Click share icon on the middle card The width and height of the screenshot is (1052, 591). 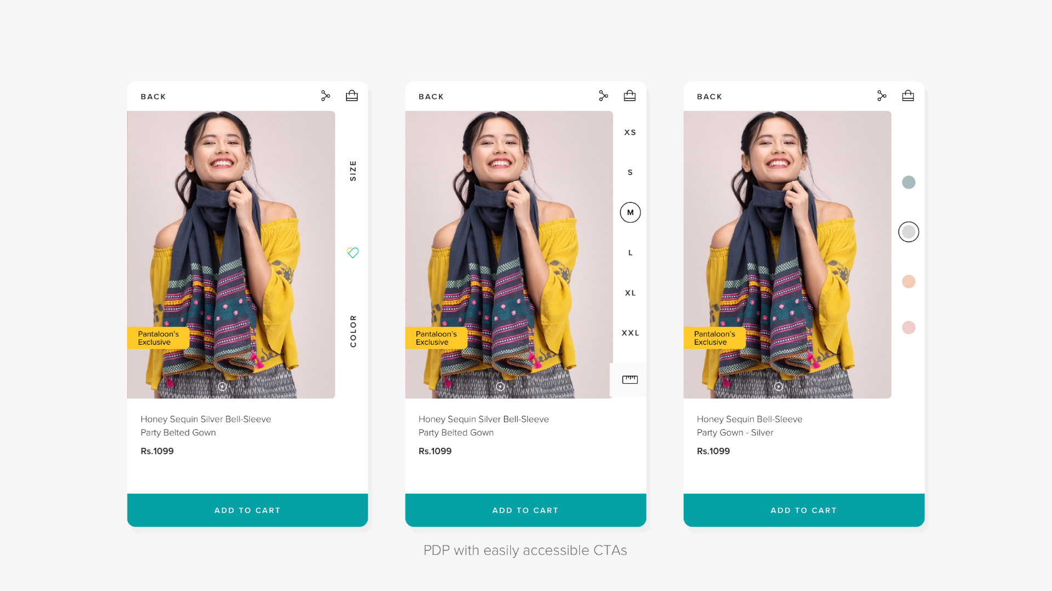[603, 96]
